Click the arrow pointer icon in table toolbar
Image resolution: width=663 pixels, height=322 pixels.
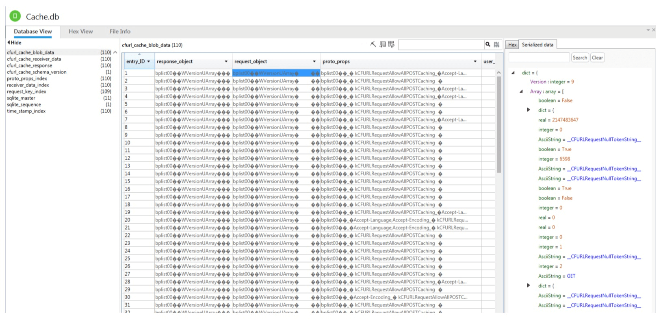coord(373,44)
